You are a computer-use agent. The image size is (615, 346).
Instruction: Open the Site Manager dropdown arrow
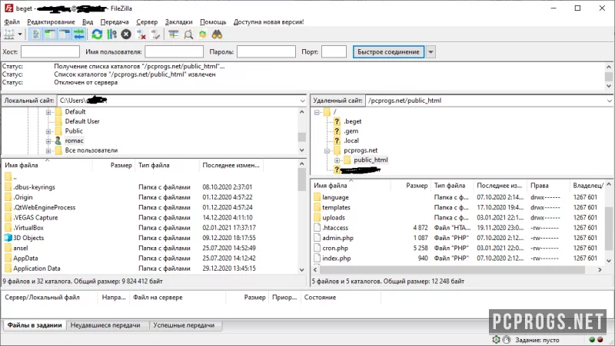tap(20, 35)
